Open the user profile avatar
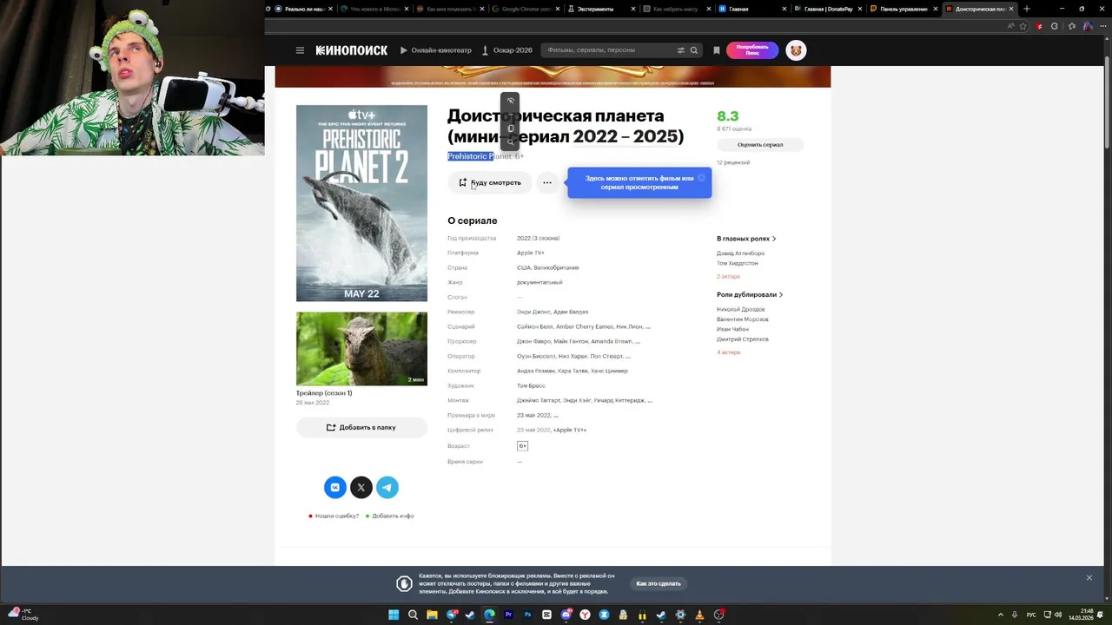1112x625 pixels. pyautogui.click(x=796, y=50)
